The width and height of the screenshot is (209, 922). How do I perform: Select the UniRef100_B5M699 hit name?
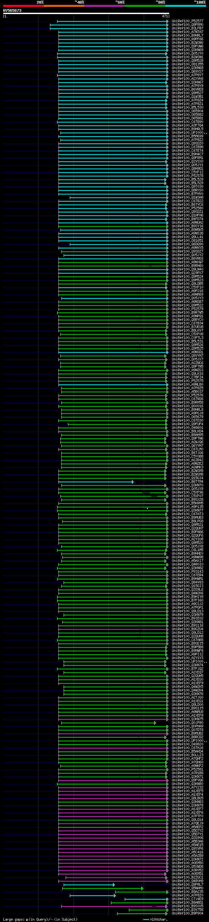(x=187, y=136)
